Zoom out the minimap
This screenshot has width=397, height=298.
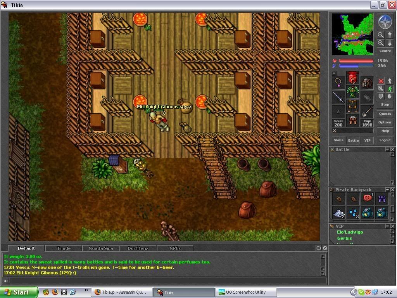(381, 35)
